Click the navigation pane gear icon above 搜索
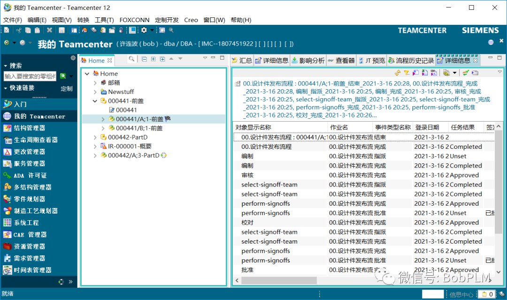The image size is (507, 300). [x=73, y=58]
